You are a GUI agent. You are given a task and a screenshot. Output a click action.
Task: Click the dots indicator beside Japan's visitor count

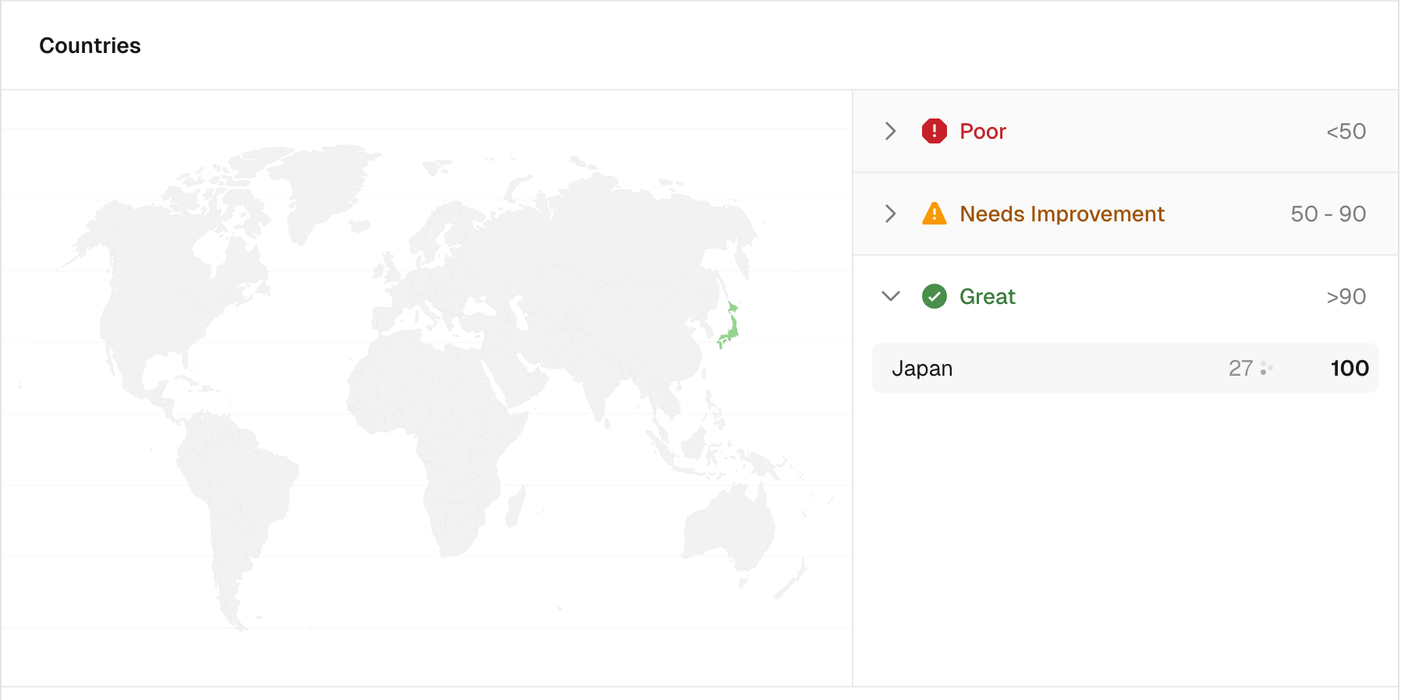point(1266,368)
